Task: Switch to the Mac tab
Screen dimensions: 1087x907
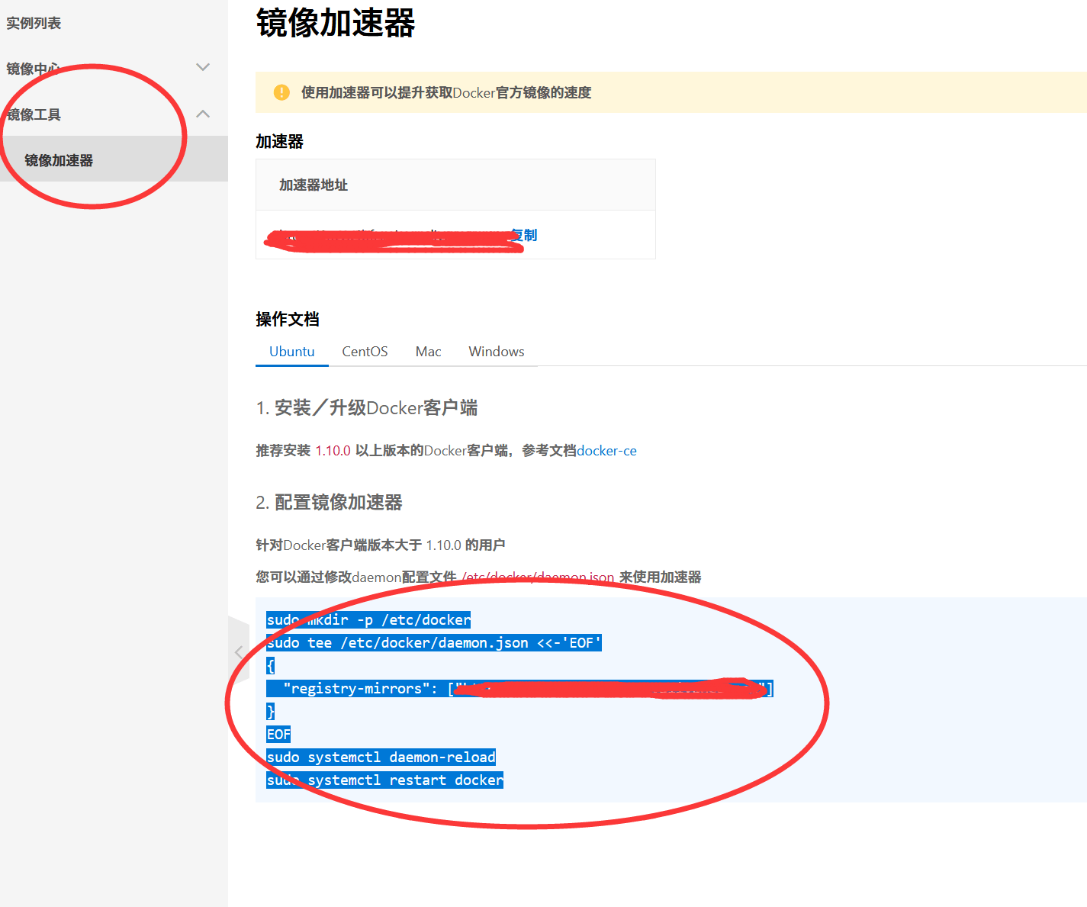Action: [x=428, y=351]
